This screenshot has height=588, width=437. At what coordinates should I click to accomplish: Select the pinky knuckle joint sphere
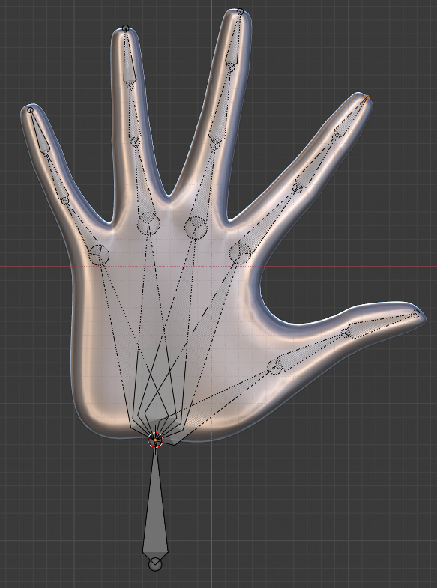pyautogui.click(x=99, y=255)
